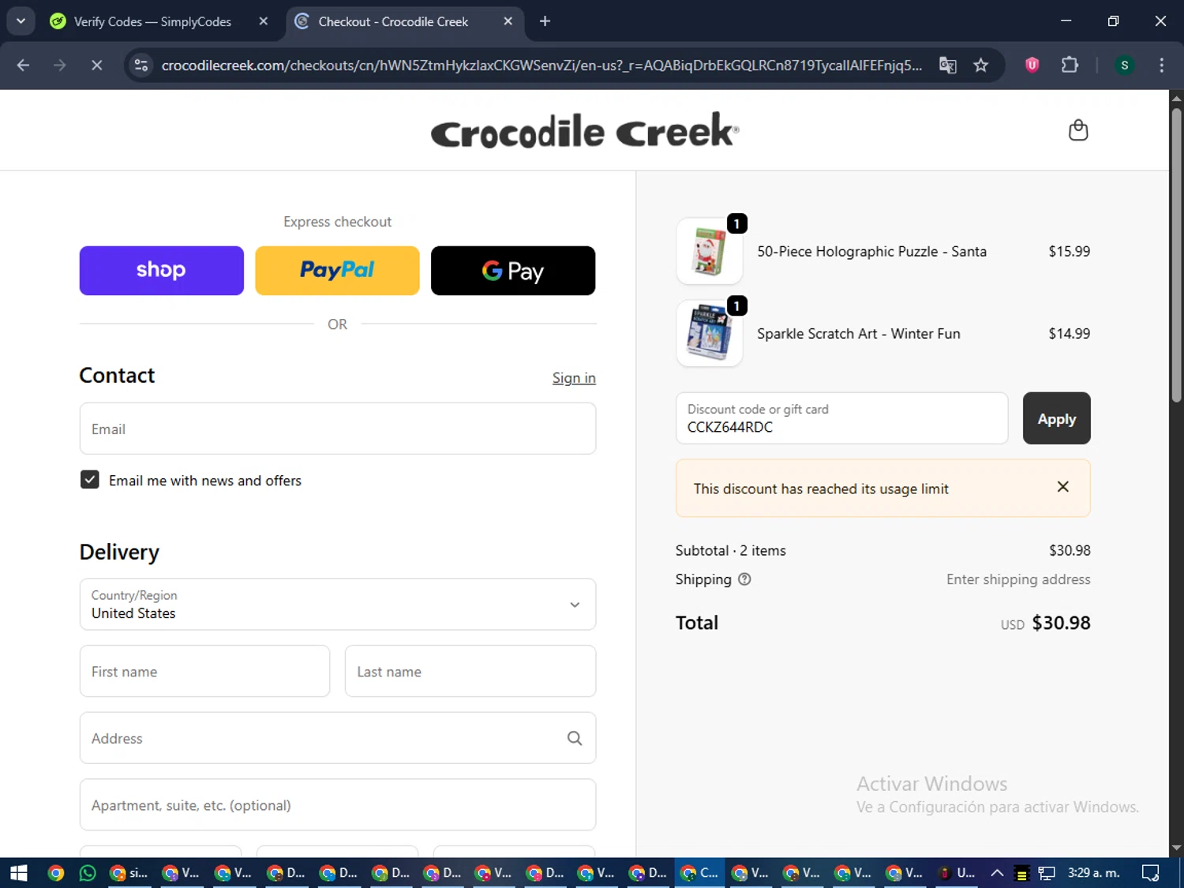Click the 'Subtotal · 2 items' label
Viewport: 1184px width, 888px height.
tap(731, 551)
